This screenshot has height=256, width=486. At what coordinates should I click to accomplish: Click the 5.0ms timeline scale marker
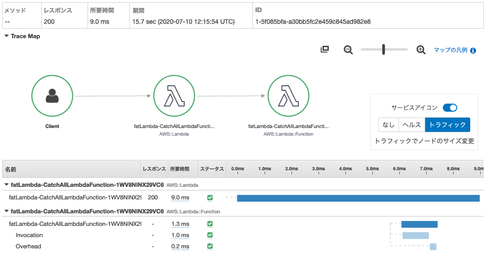point(372,168)
